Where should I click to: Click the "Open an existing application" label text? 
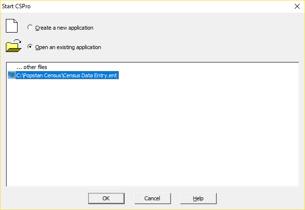(68, 47)
